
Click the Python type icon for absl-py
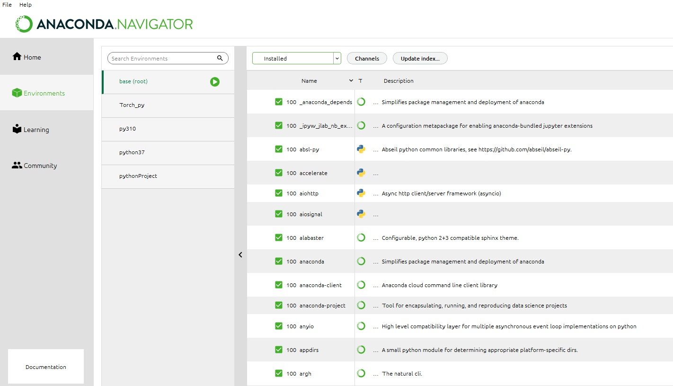coord(361,149)
